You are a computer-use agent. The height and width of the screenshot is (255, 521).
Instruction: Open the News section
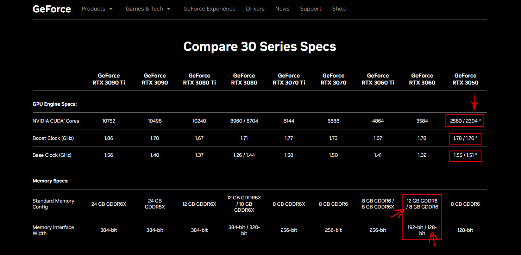[282, 9]
